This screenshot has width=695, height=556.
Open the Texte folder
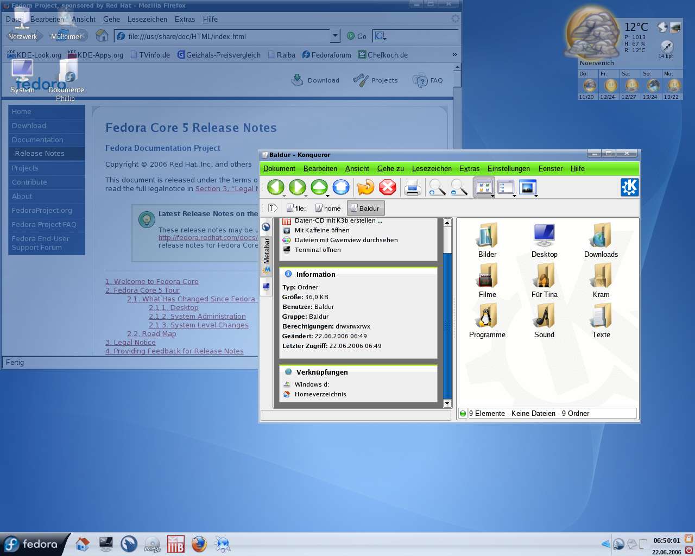(601, 321)
